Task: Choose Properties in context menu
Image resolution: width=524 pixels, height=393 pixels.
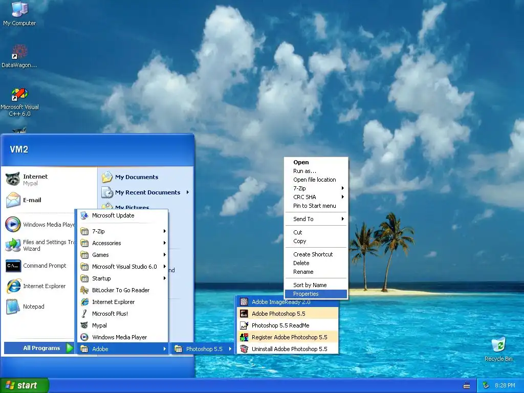Action: 316,294
